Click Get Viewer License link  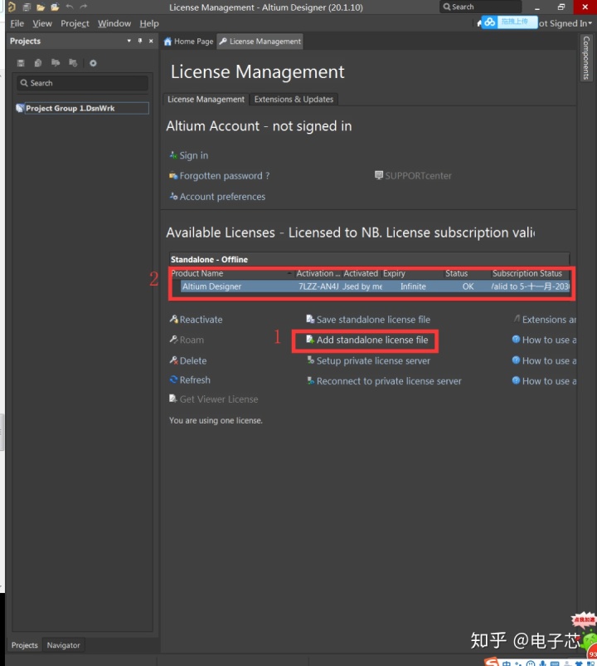(x=218, y=399)
